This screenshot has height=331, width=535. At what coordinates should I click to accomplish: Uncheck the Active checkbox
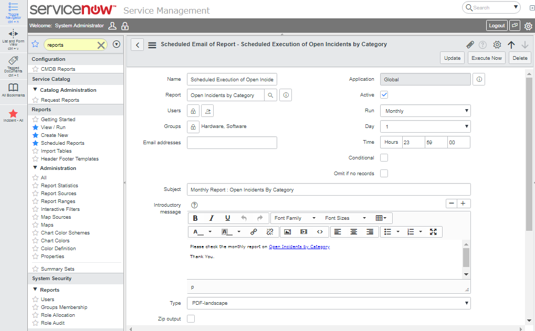384,95
